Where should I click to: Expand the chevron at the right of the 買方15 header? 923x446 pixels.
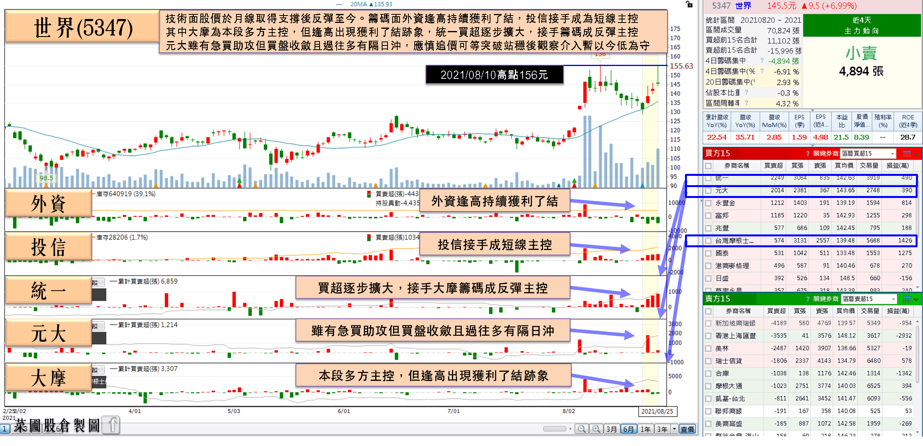coord(916,154)
